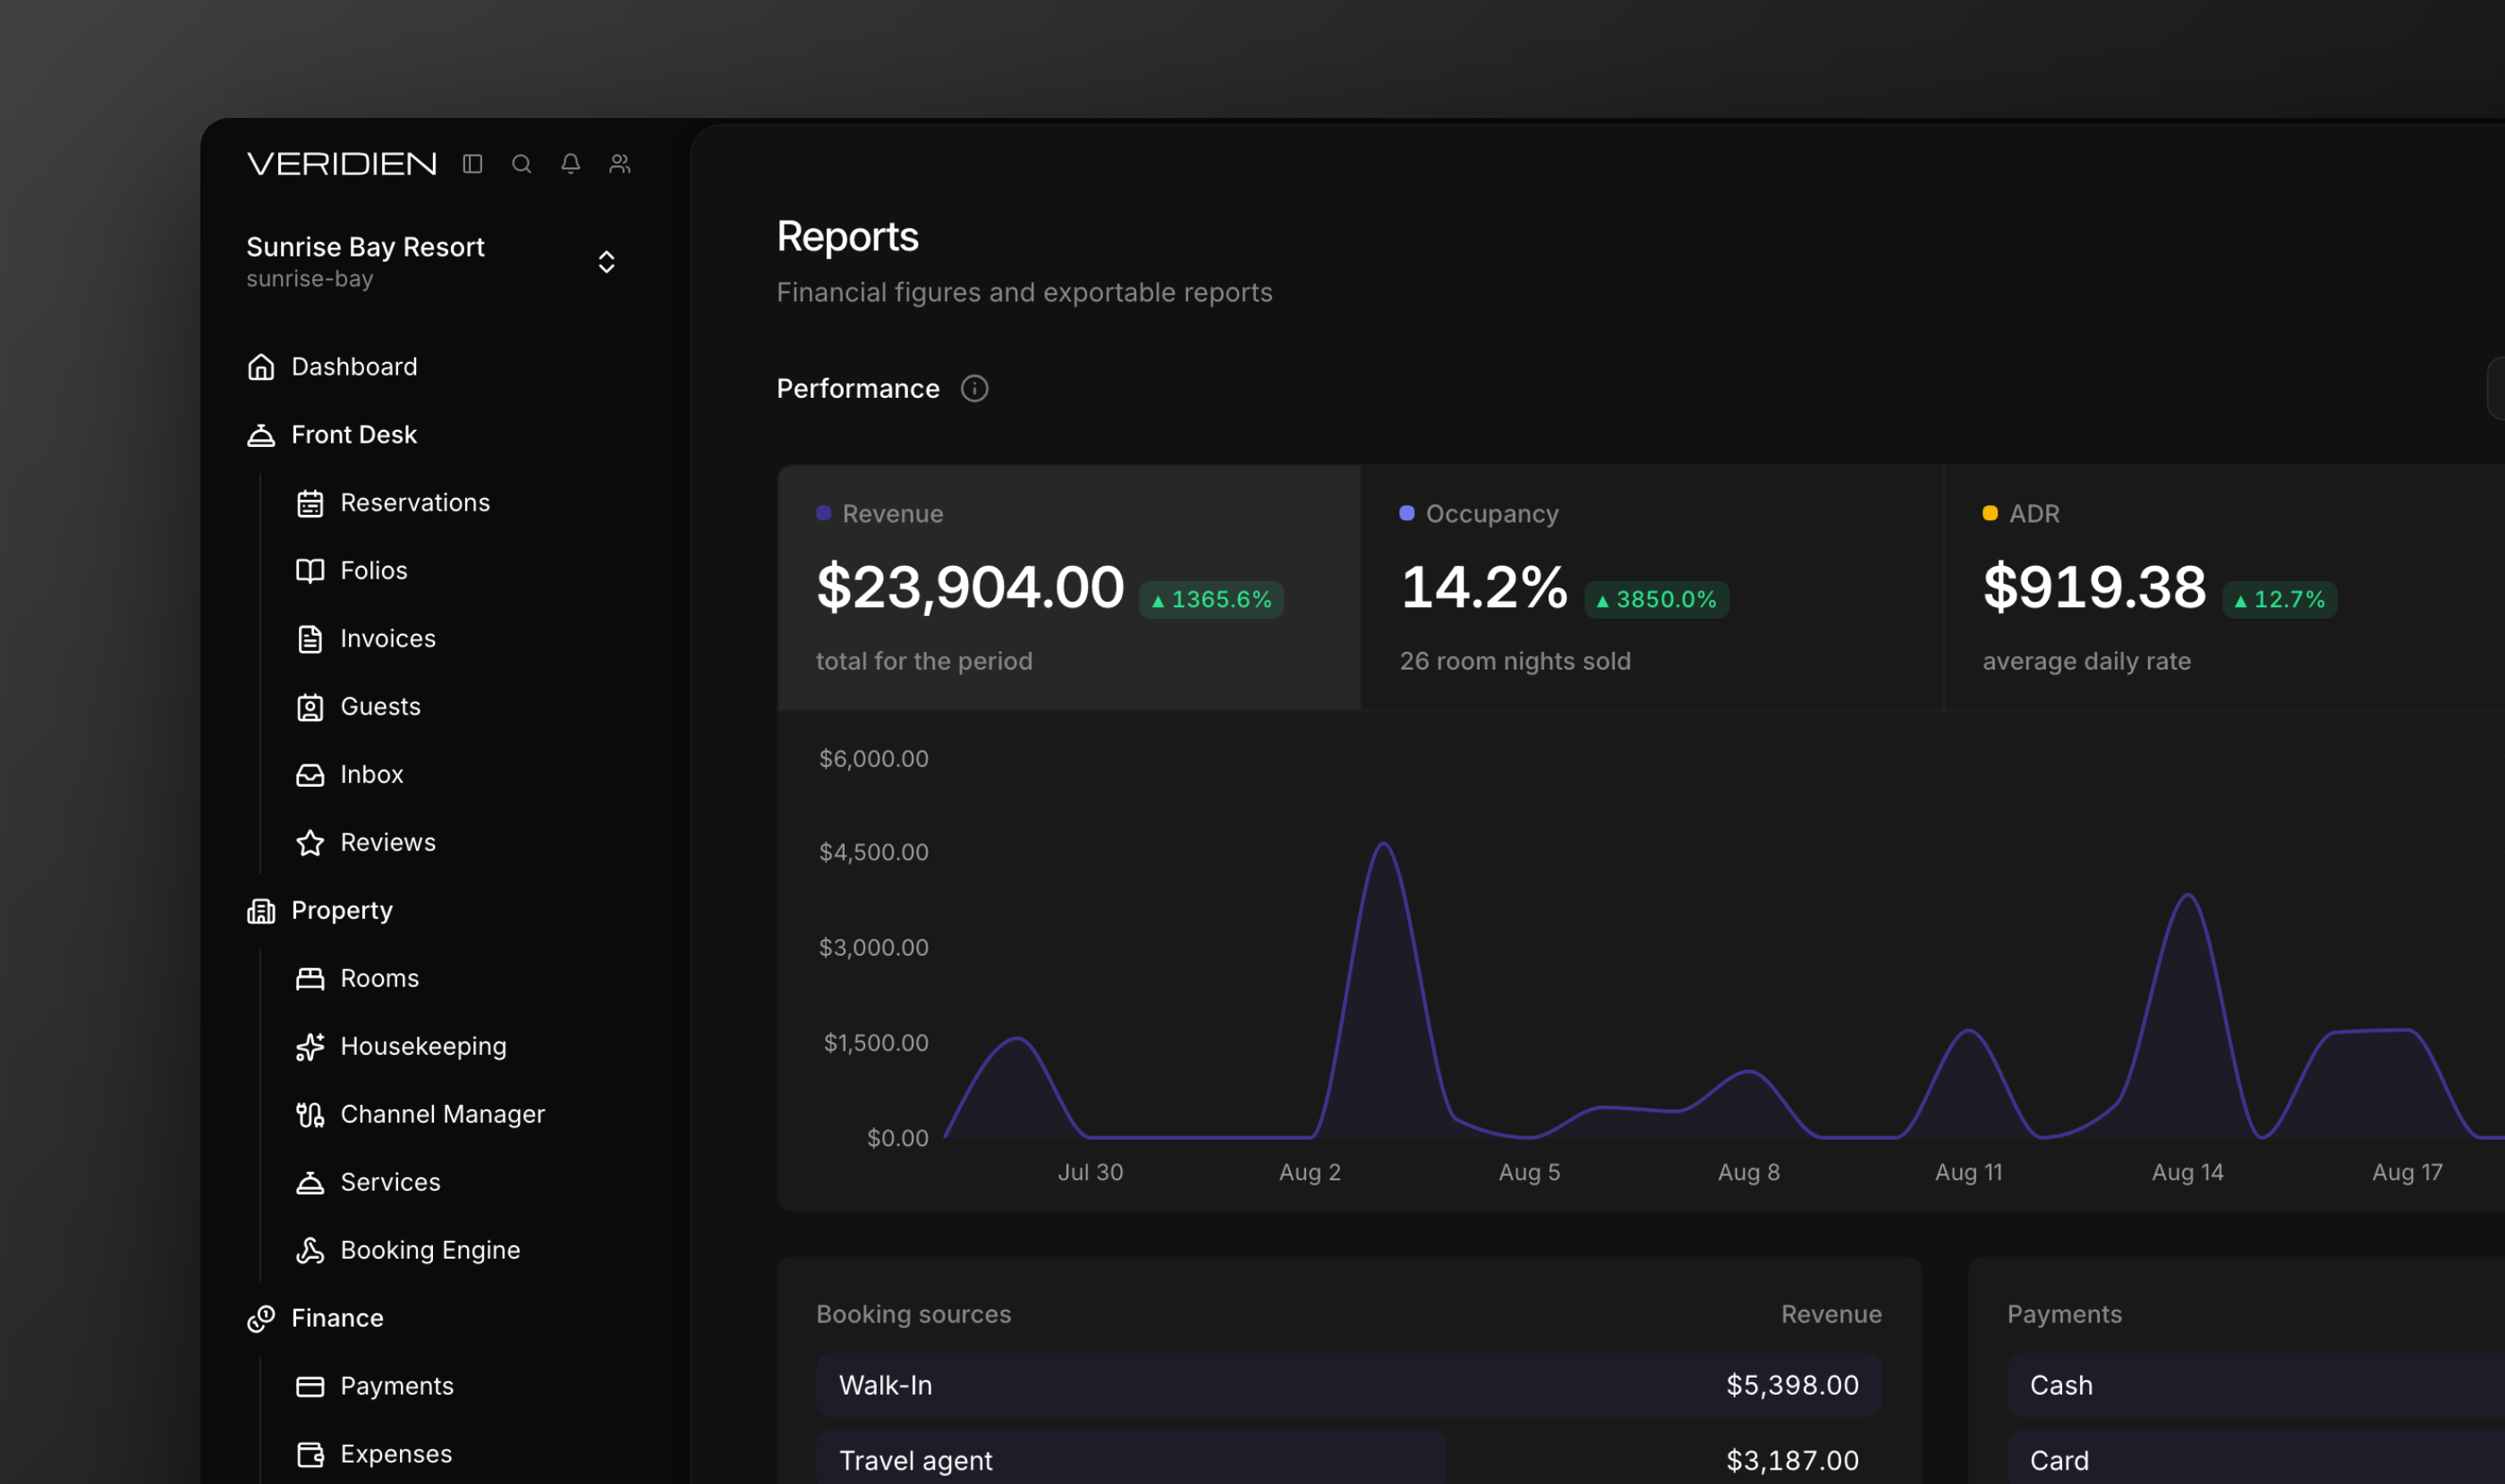The height and width of the screenshot is (1484, 2505).
Task: Click the VERIDIEN logo
Action: tap(341, 163)
